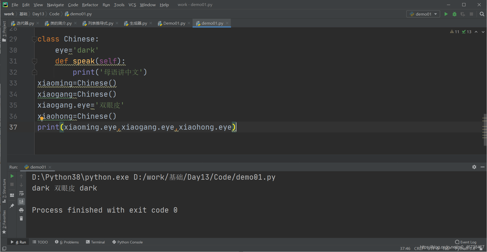Collapse the class Chinese fold marker
This screenshot has height=252, width=487.
tap(34, 39)
